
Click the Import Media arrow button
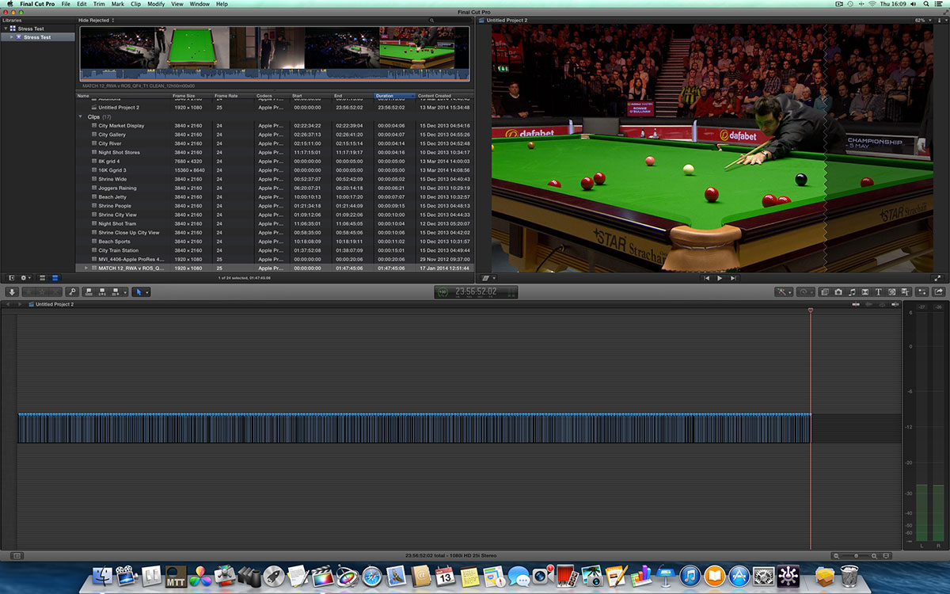12,292
